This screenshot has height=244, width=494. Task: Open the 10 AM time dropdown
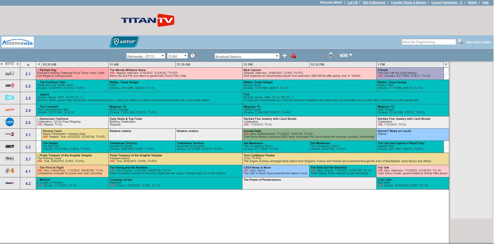coord(177,56)
